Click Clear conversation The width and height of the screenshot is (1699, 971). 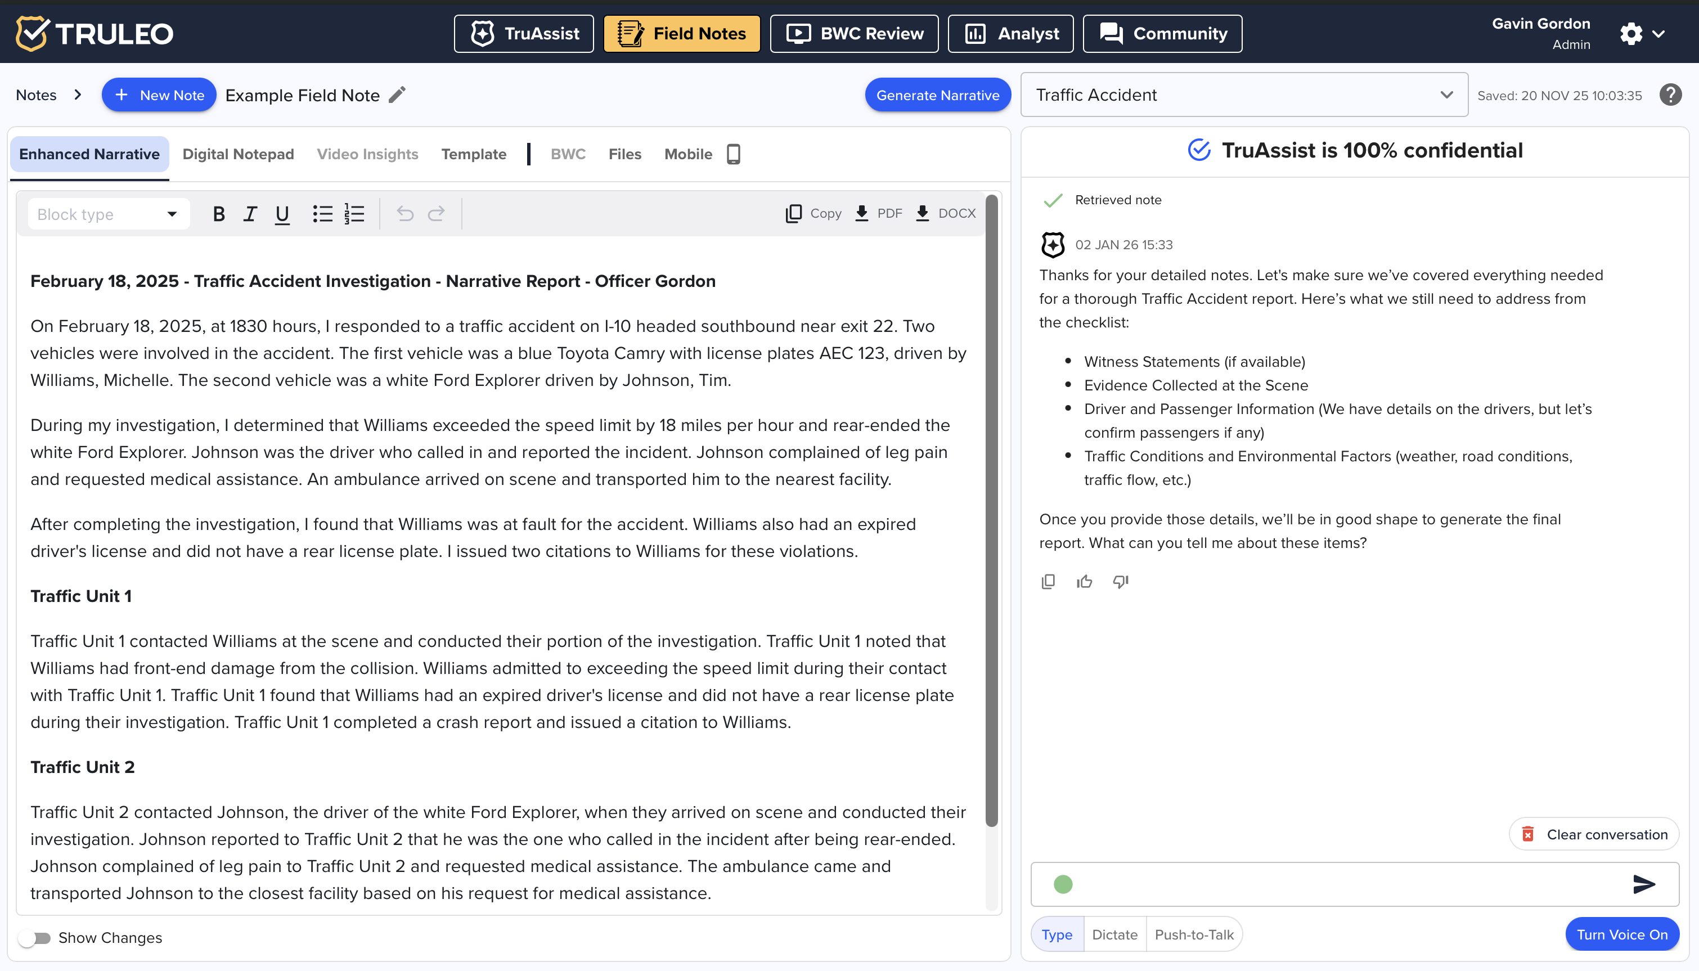1594,834
